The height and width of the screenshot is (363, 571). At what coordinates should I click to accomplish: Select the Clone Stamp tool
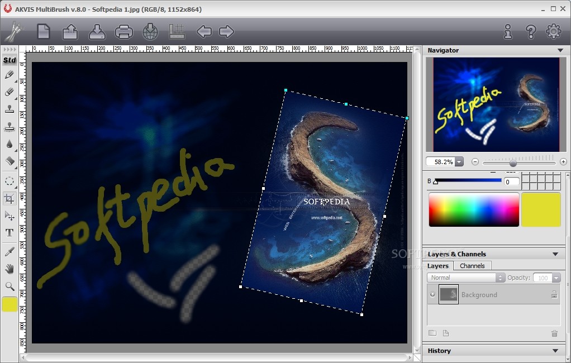(x=9, y=109)
